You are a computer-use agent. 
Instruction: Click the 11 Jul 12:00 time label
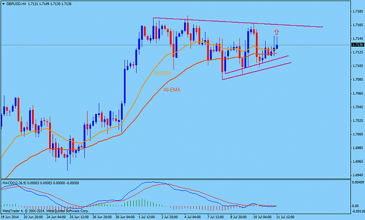point(286,217)
